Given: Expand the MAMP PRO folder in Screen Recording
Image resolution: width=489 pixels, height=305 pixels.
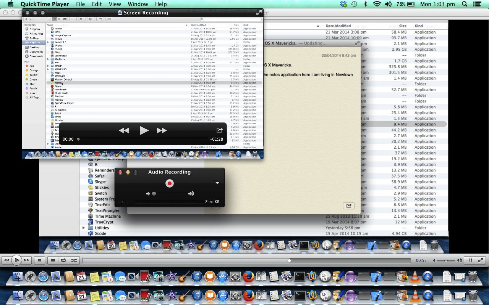Looking at the screenshot, I should [48, 69].
